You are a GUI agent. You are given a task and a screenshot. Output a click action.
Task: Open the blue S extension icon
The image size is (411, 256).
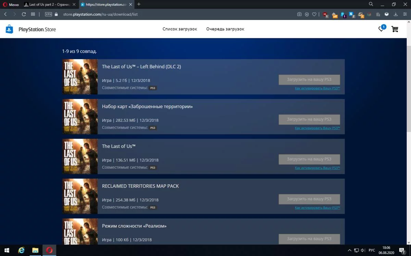click(x=352, y=15)
